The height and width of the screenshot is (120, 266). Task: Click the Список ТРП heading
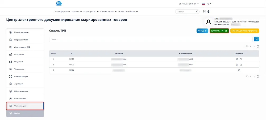tap(57, 31)
